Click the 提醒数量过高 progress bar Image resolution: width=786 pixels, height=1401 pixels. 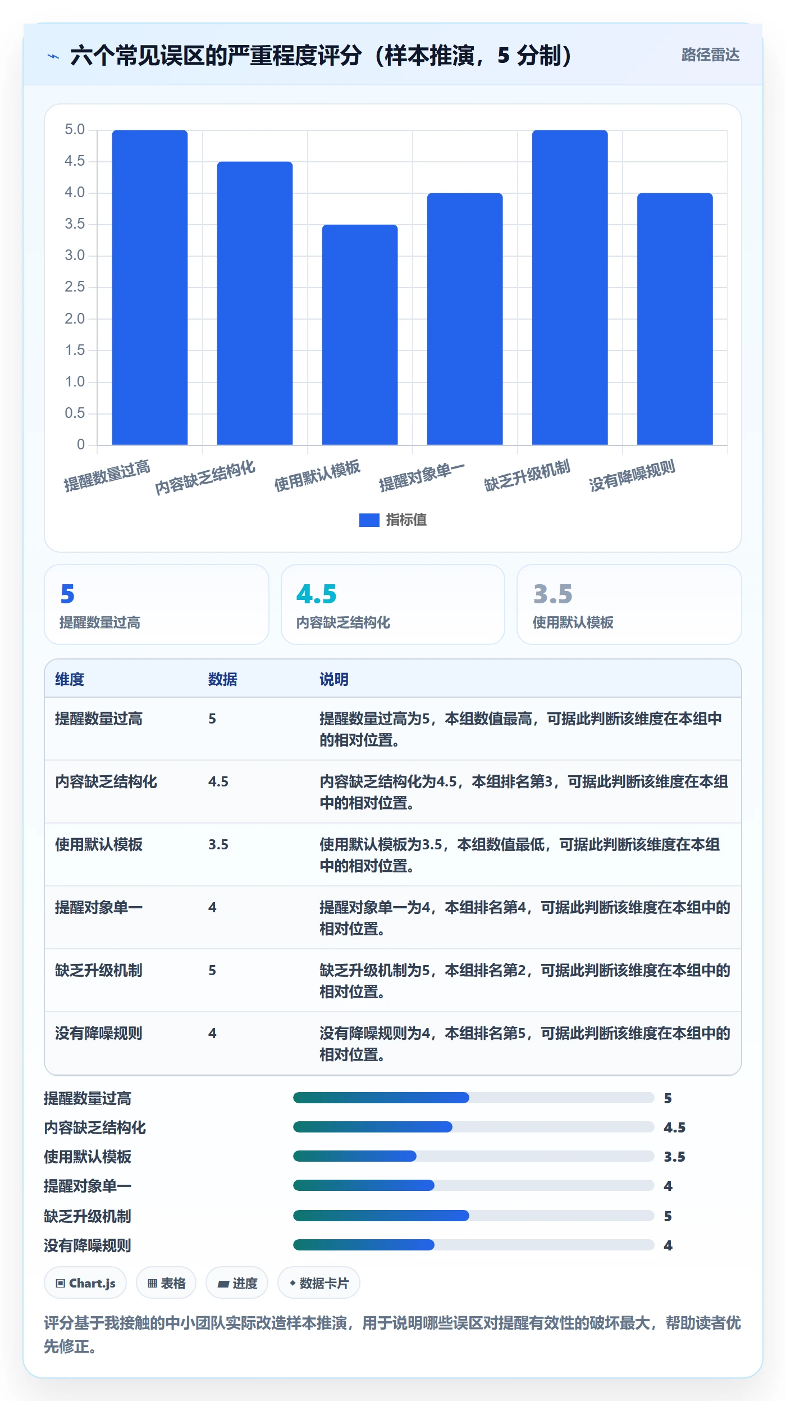pos(474,1098)
